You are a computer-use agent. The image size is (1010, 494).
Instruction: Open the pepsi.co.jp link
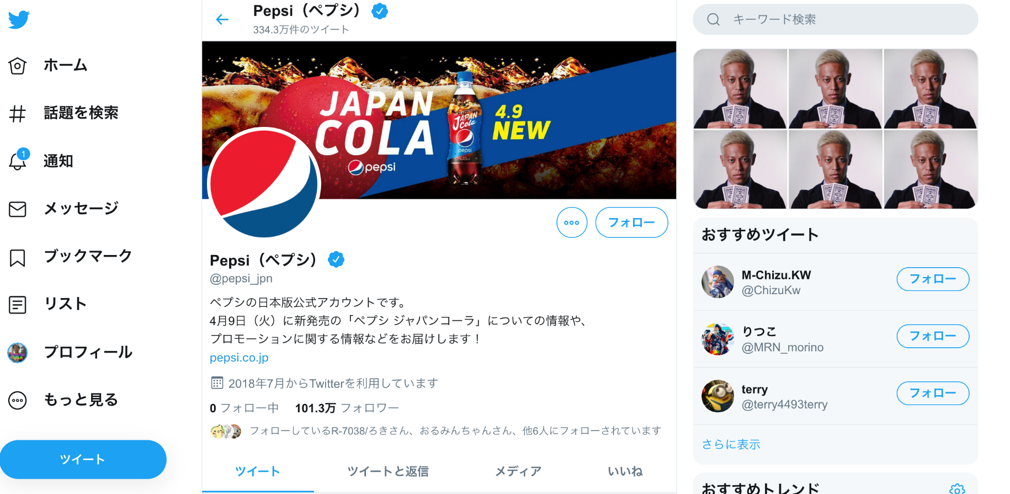(x=239, y=358)
